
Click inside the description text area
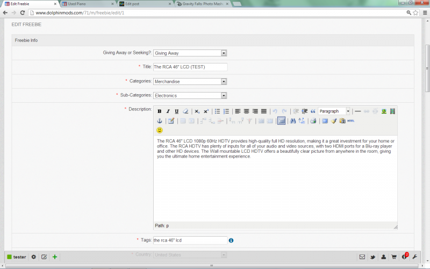click(275, 179)
